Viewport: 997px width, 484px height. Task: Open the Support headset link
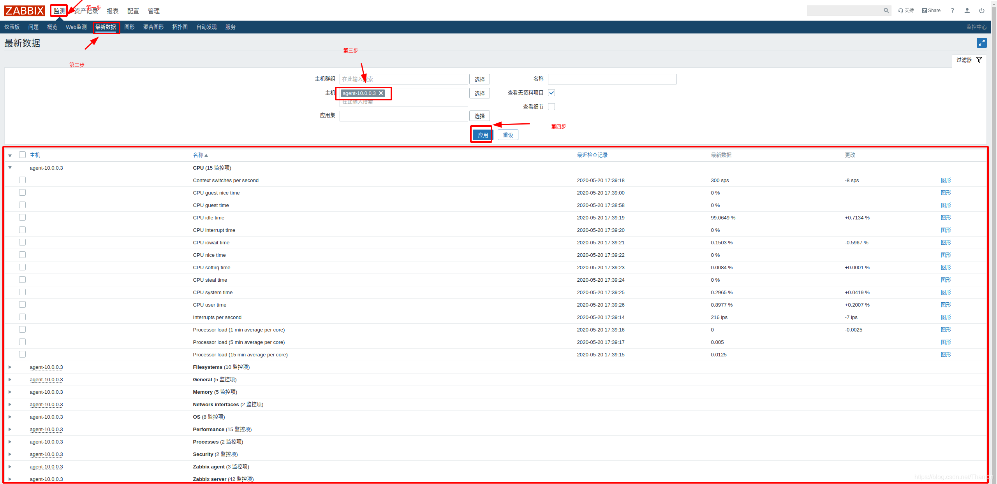(x=906, y=11)
